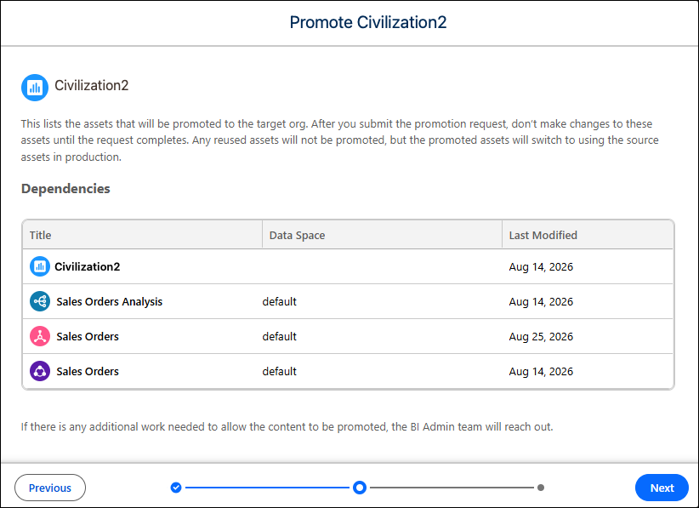This screenshot has width=699, height=508.
Task: Go to the Next step
Action: click(662, 488)
